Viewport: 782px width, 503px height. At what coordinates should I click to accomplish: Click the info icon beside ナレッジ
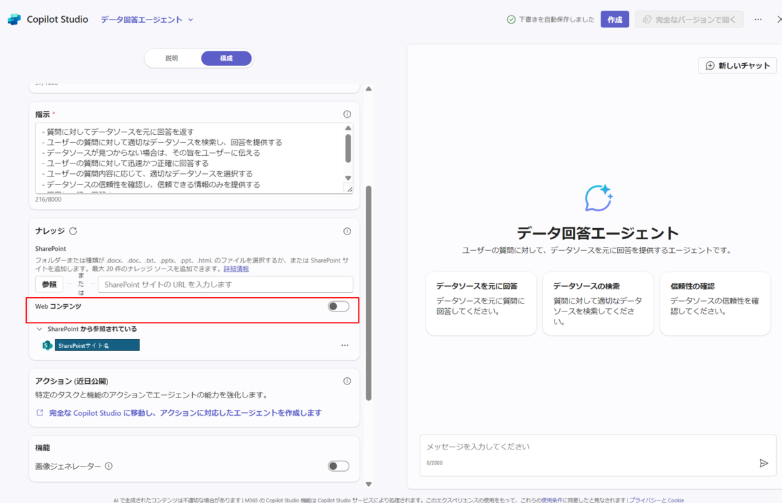347,231
